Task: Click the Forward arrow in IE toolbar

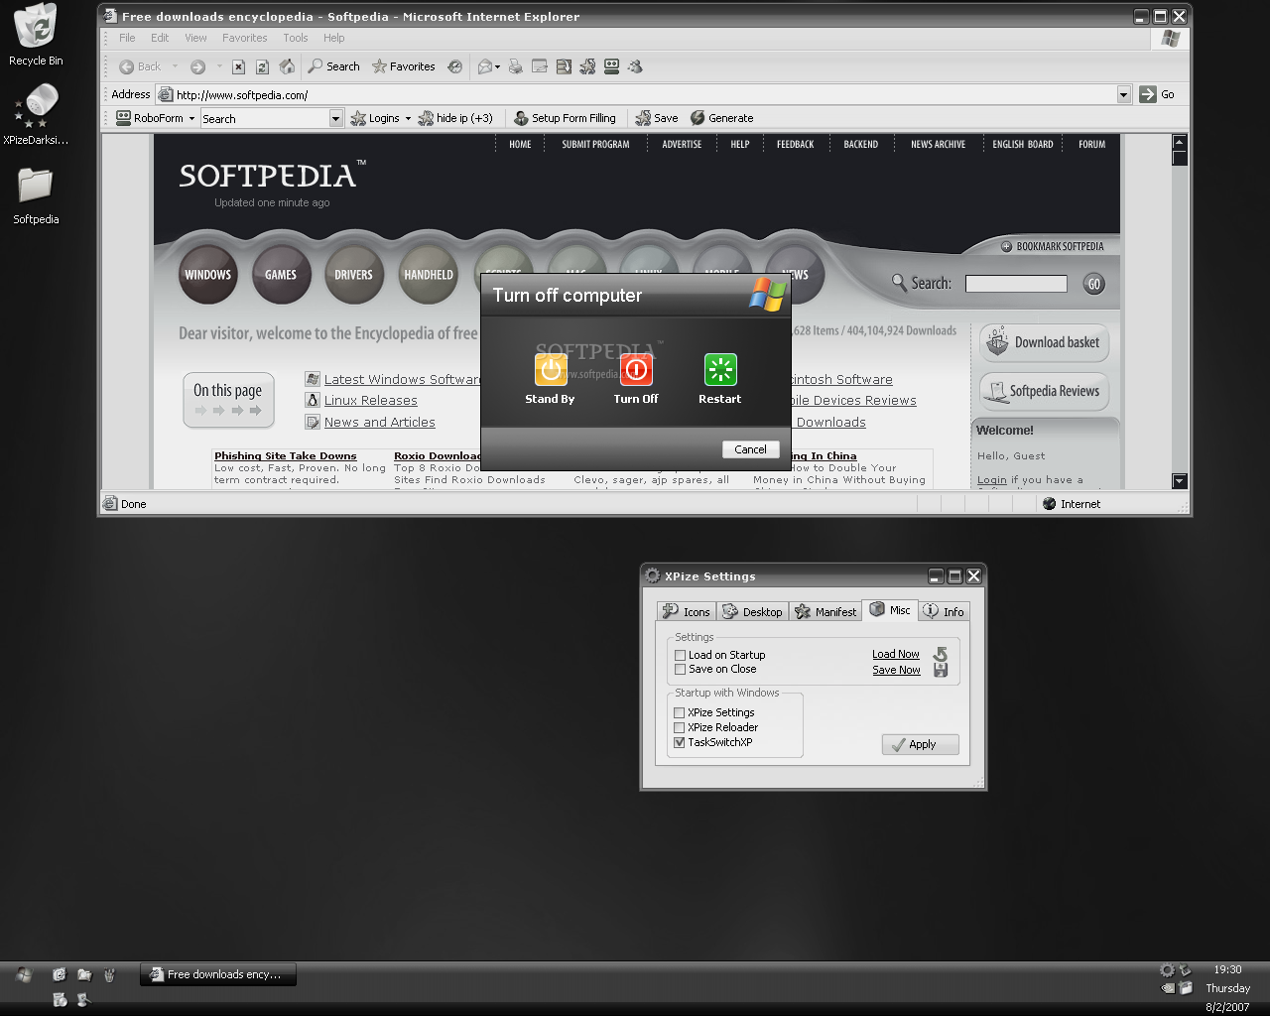Action: (197, 66)
